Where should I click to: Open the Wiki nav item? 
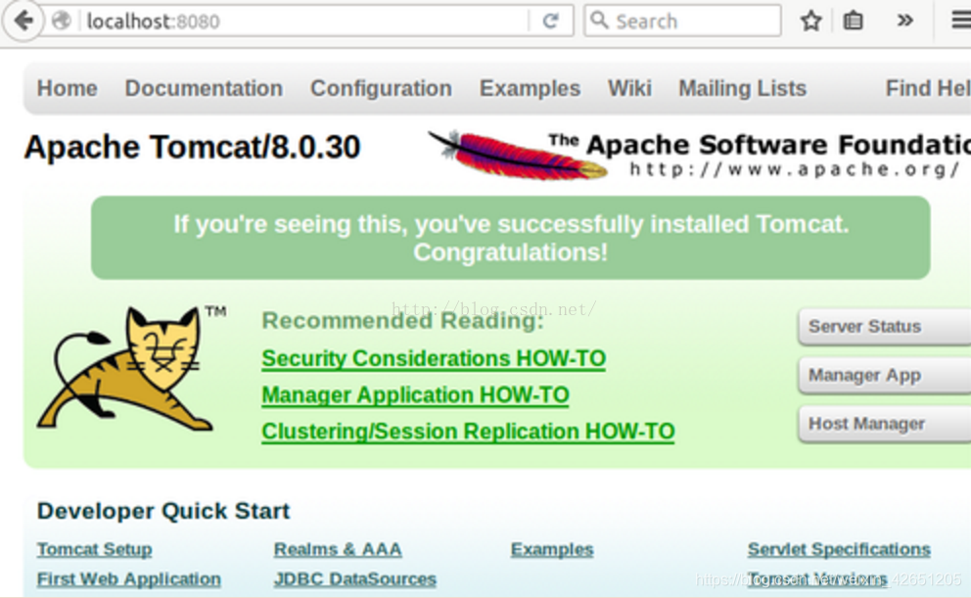pos(629,88)
